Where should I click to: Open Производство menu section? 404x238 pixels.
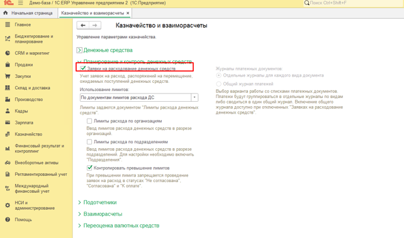[x=28, y=99]
